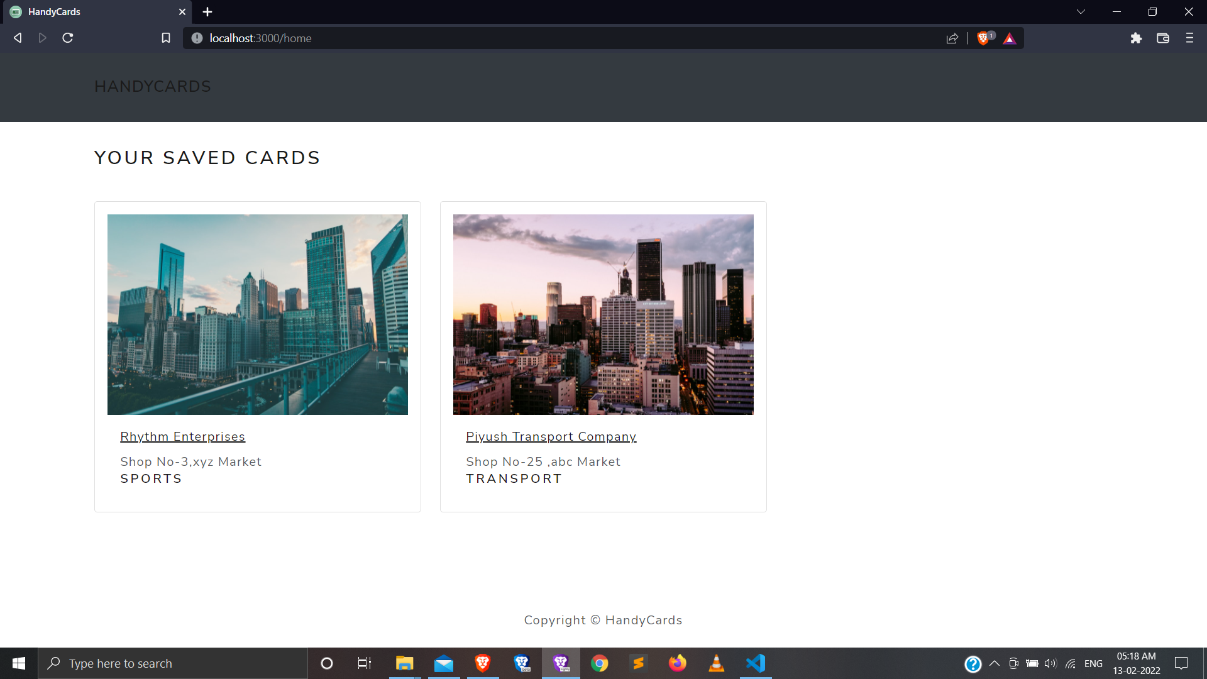
Task: Open the Piyush Transport Company link
Action: (x=551, y=437)
